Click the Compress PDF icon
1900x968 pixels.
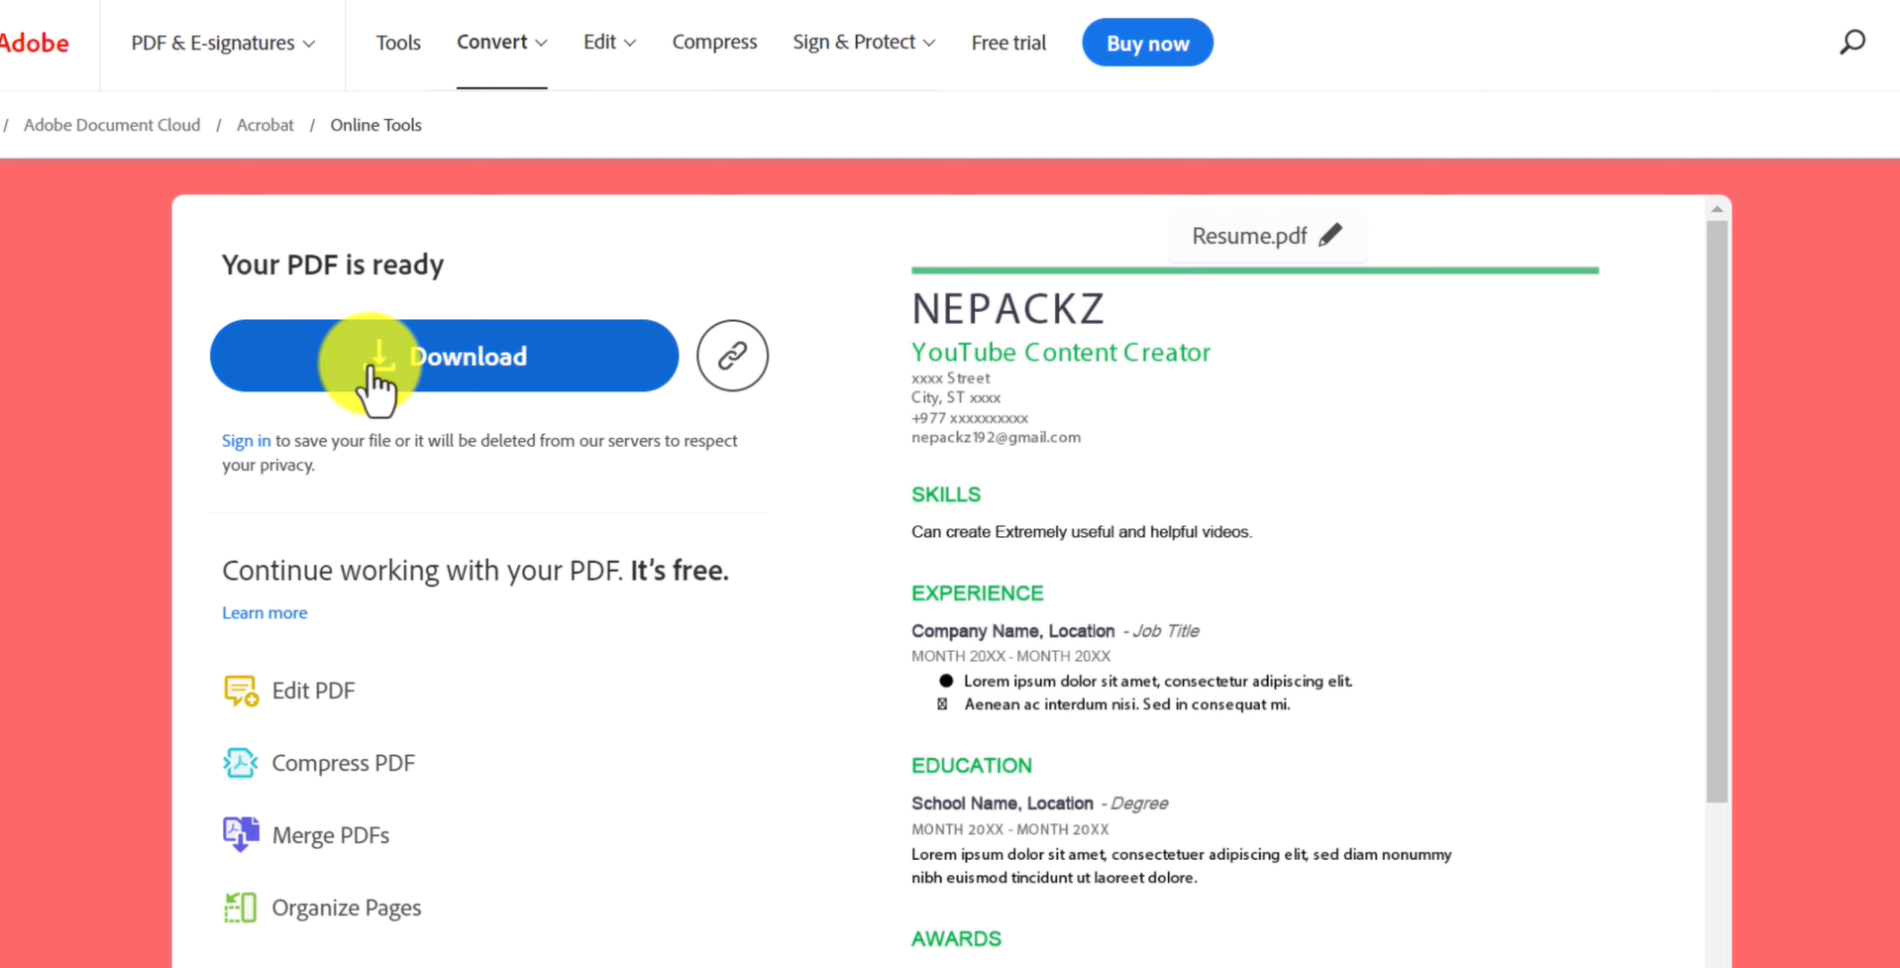[241, 762]
